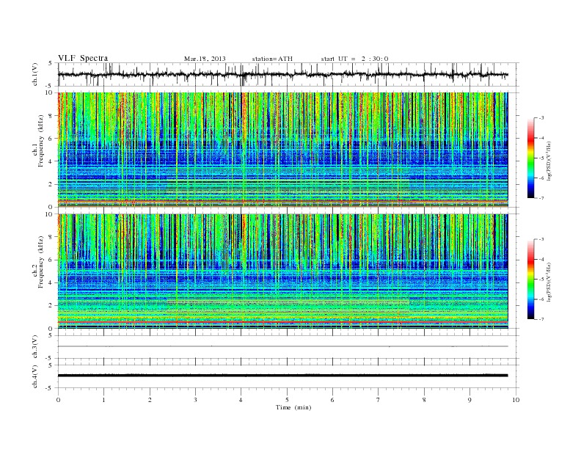Click the 'ch.3(V)' axis label

(34, 347)
